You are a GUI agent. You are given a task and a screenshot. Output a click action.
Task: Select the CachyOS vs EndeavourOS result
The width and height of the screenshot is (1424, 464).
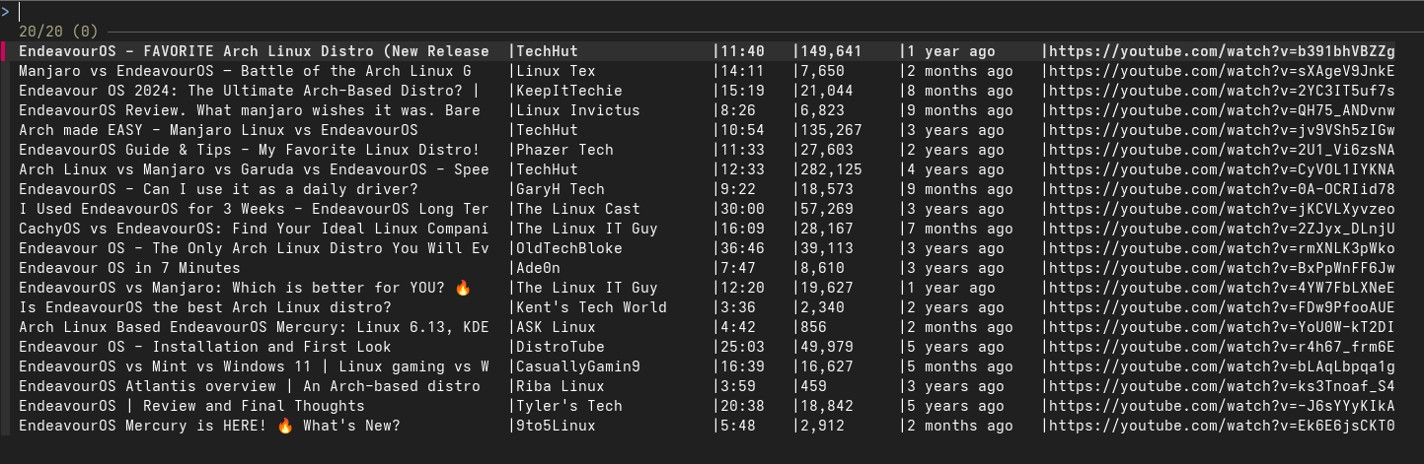254,229
